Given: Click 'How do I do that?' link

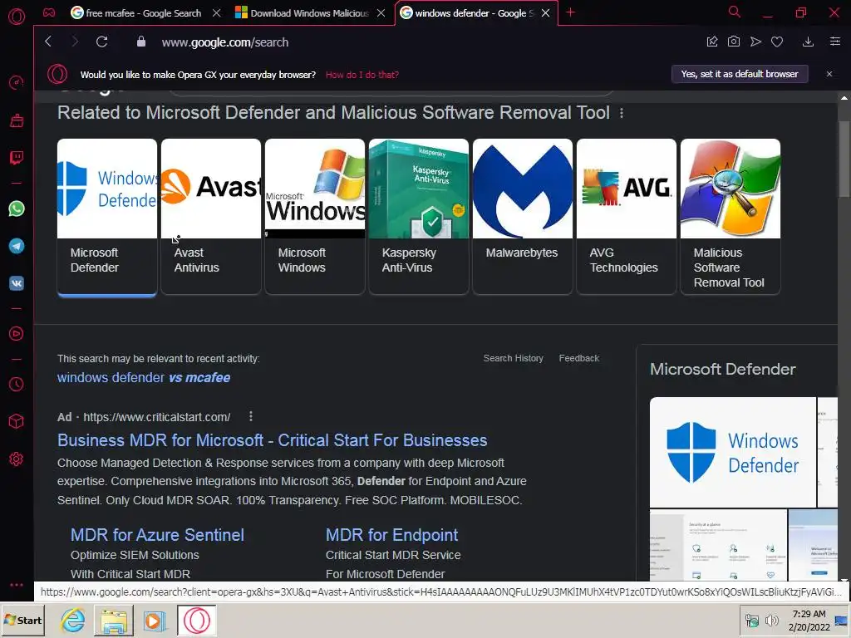Looking at the screenshot, I should tap(362, 75).
